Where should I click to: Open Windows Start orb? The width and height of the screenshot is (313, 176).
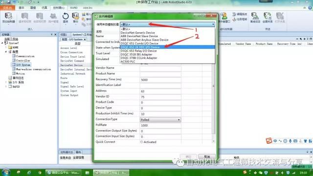5,173
